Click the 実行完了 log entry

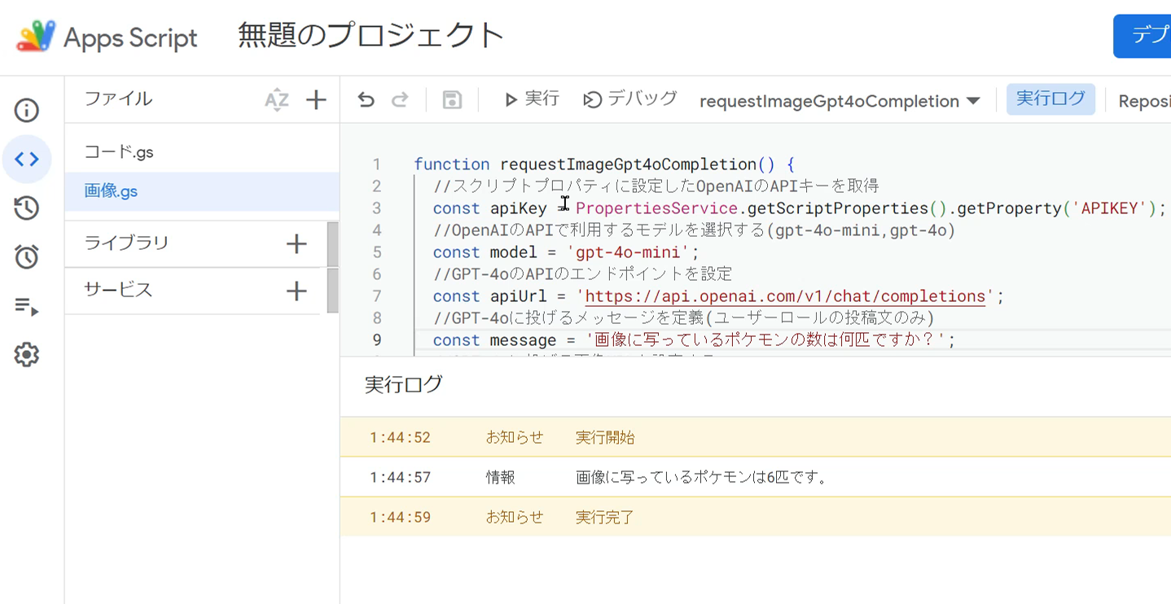(x=605, y=518)
